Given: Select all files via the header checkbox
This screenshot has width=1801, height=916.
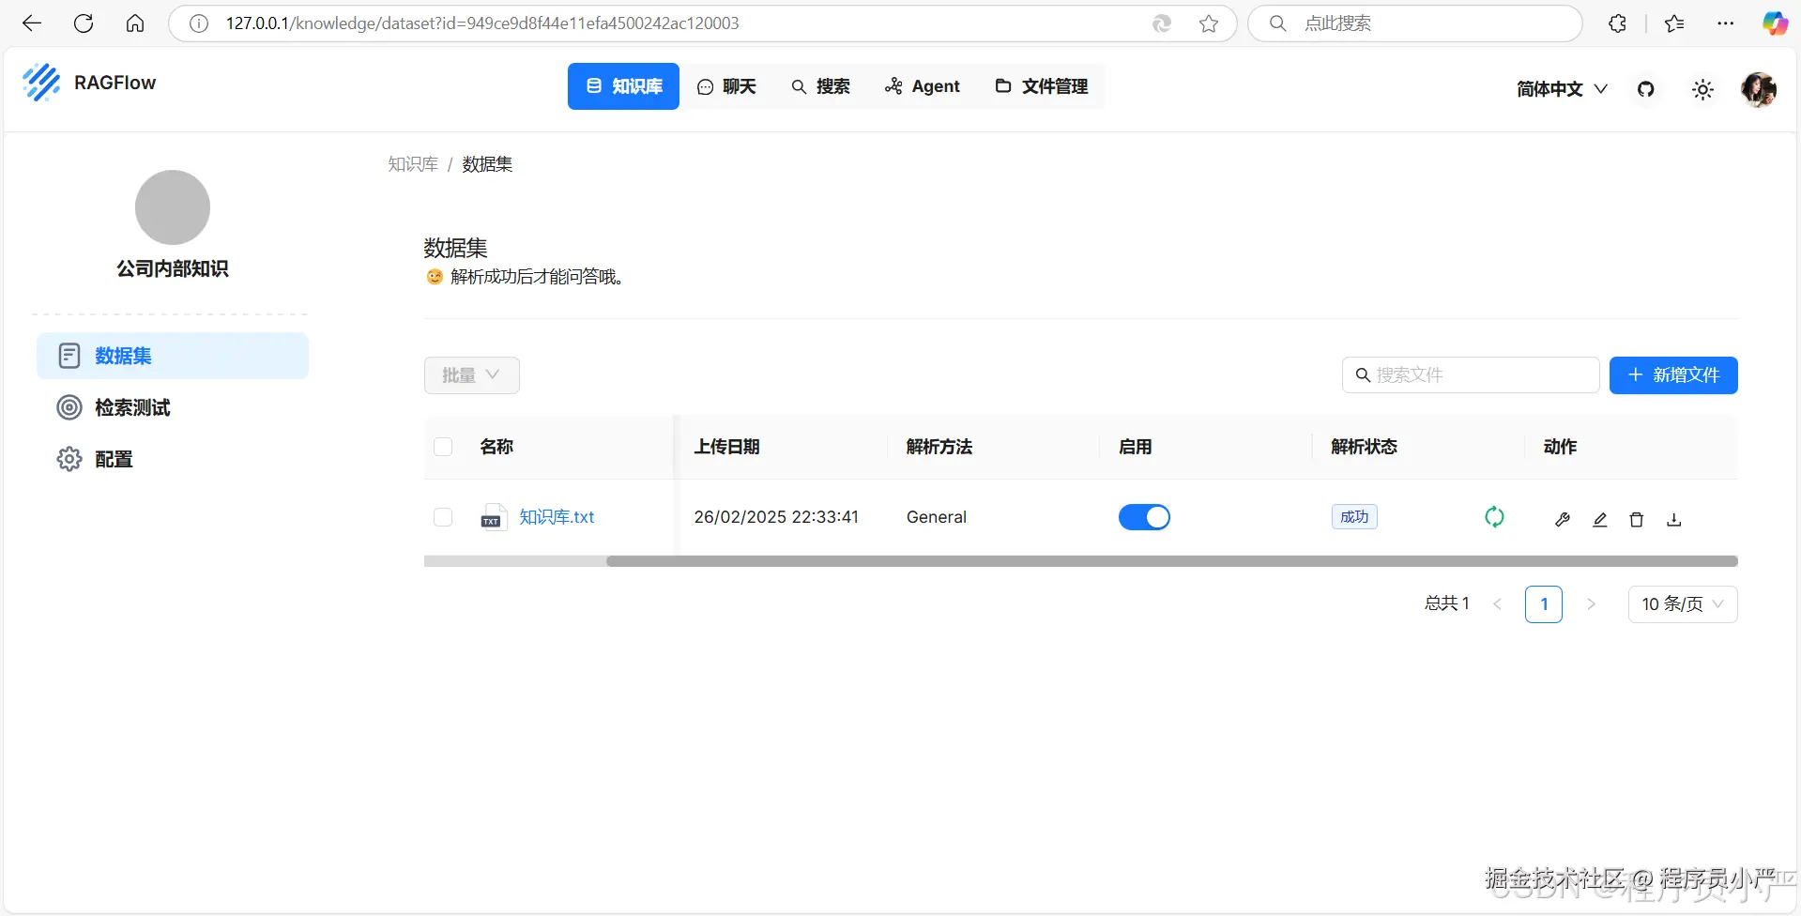Looking at the screenshot, I should (x=442, y=447).
